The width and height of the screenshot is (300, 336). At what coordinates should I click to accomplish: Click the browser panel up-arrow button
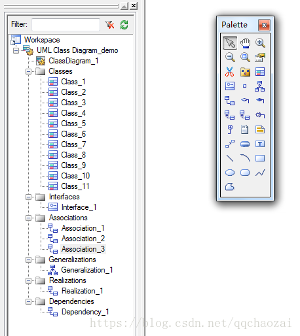(124, 6)
